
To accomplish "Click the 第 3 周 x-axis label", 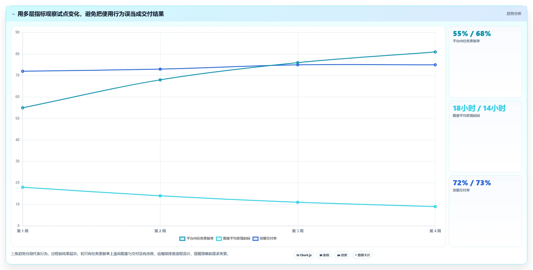I will (298, 231).
